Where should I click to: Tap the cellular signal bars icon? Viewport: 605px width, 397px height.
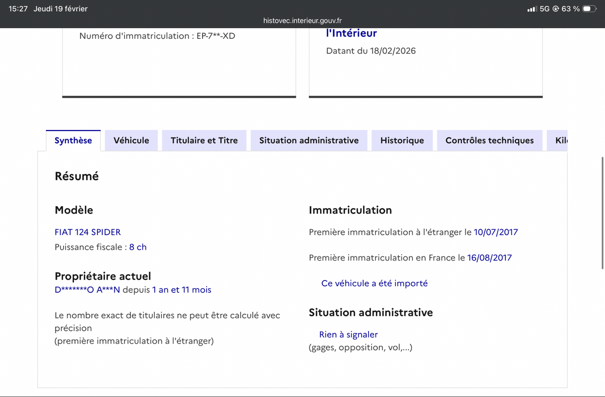(531, 9)
